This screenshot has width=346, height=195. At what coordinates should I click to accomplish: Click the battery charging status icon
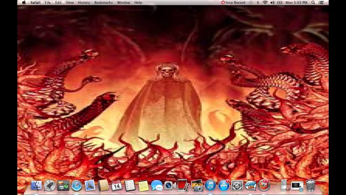(280, 2)
